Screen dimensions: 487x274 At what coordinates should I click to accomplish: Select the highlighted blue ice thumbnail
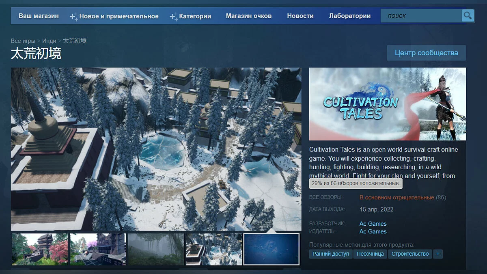272,249
